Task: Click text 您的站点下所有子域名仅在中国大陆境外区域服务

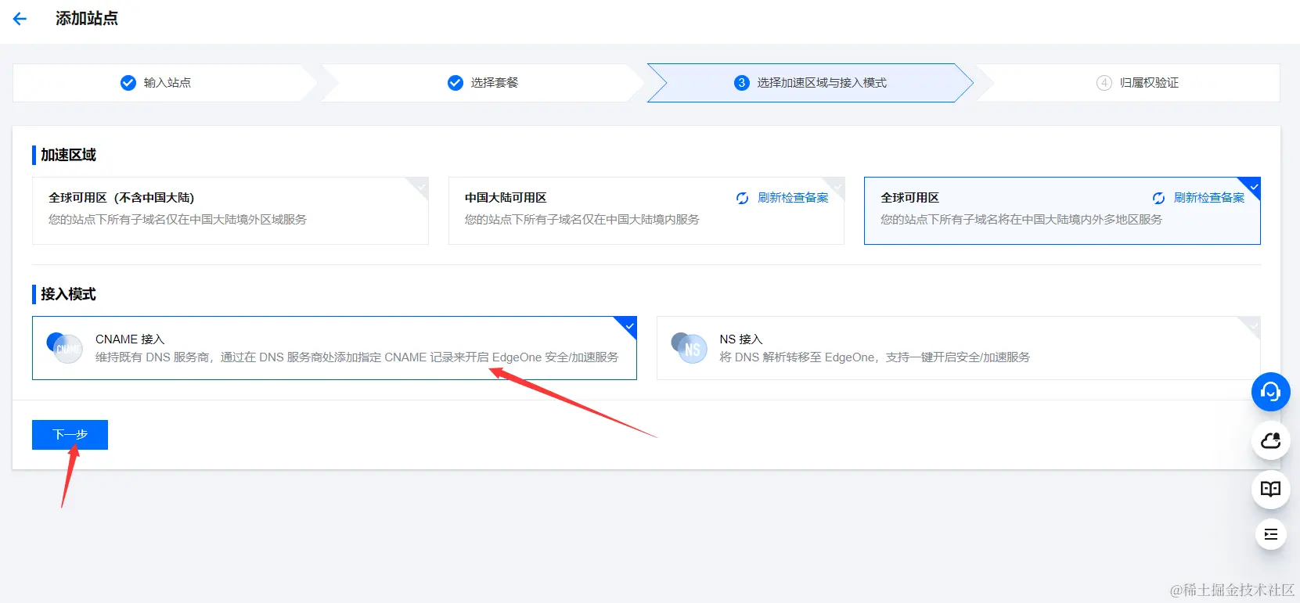Action: click(178, 220)
